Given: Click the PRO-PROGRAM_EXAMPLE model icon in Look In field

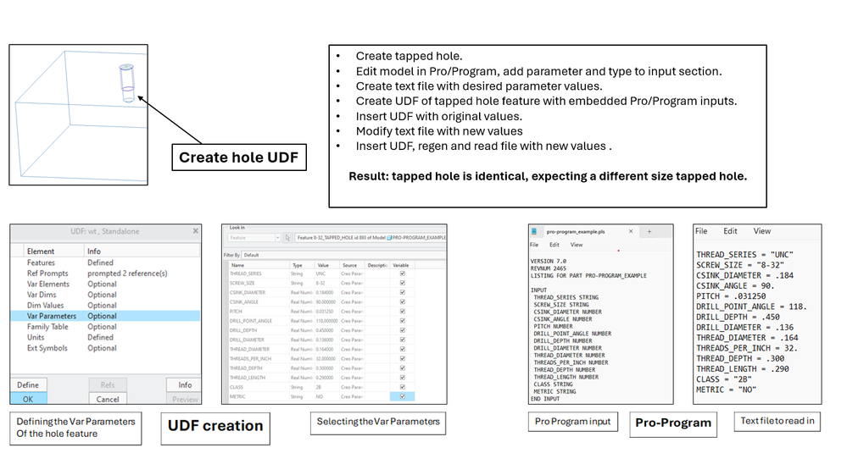Looking at the screenshot, I should [389, 237].
